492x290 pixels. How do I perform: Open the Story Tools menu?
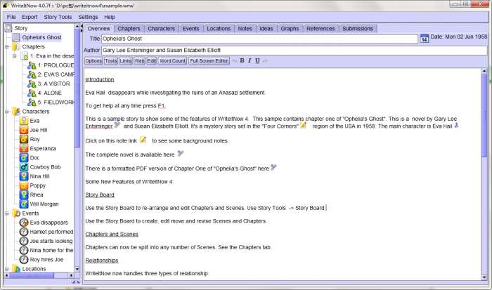(58, 17)
